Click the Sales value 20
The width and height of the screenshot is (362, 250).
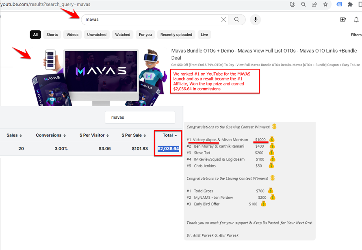(x=21, y=148)
